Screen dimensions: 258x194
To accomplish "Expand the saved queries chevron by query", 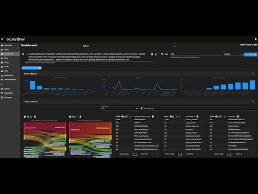I will pos(26,54).
